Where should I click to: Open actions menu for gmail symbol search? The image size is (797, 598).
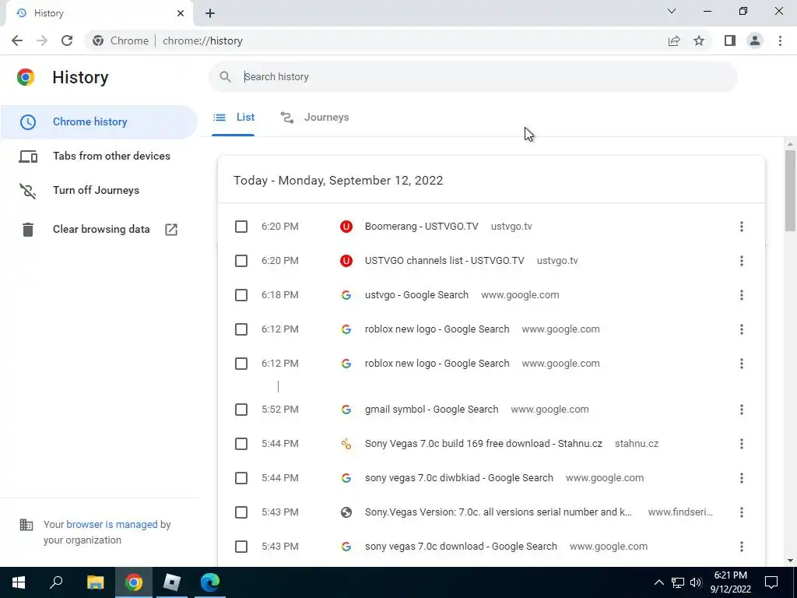point(742,410)
